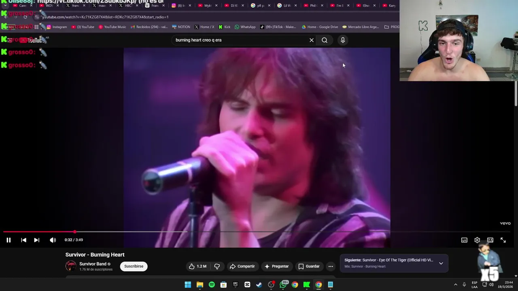Close the HBC tab
Viewport: 518px width, 291px height.
(x=137, y=6)
